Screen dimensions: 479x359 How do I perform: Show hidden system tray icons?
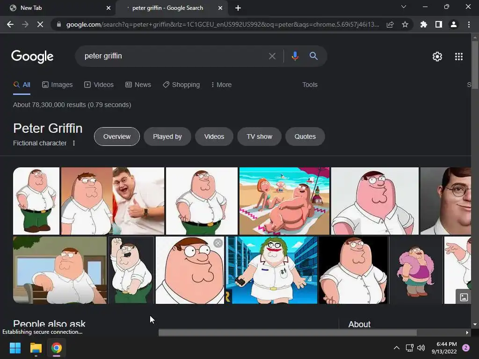[397, 348]
